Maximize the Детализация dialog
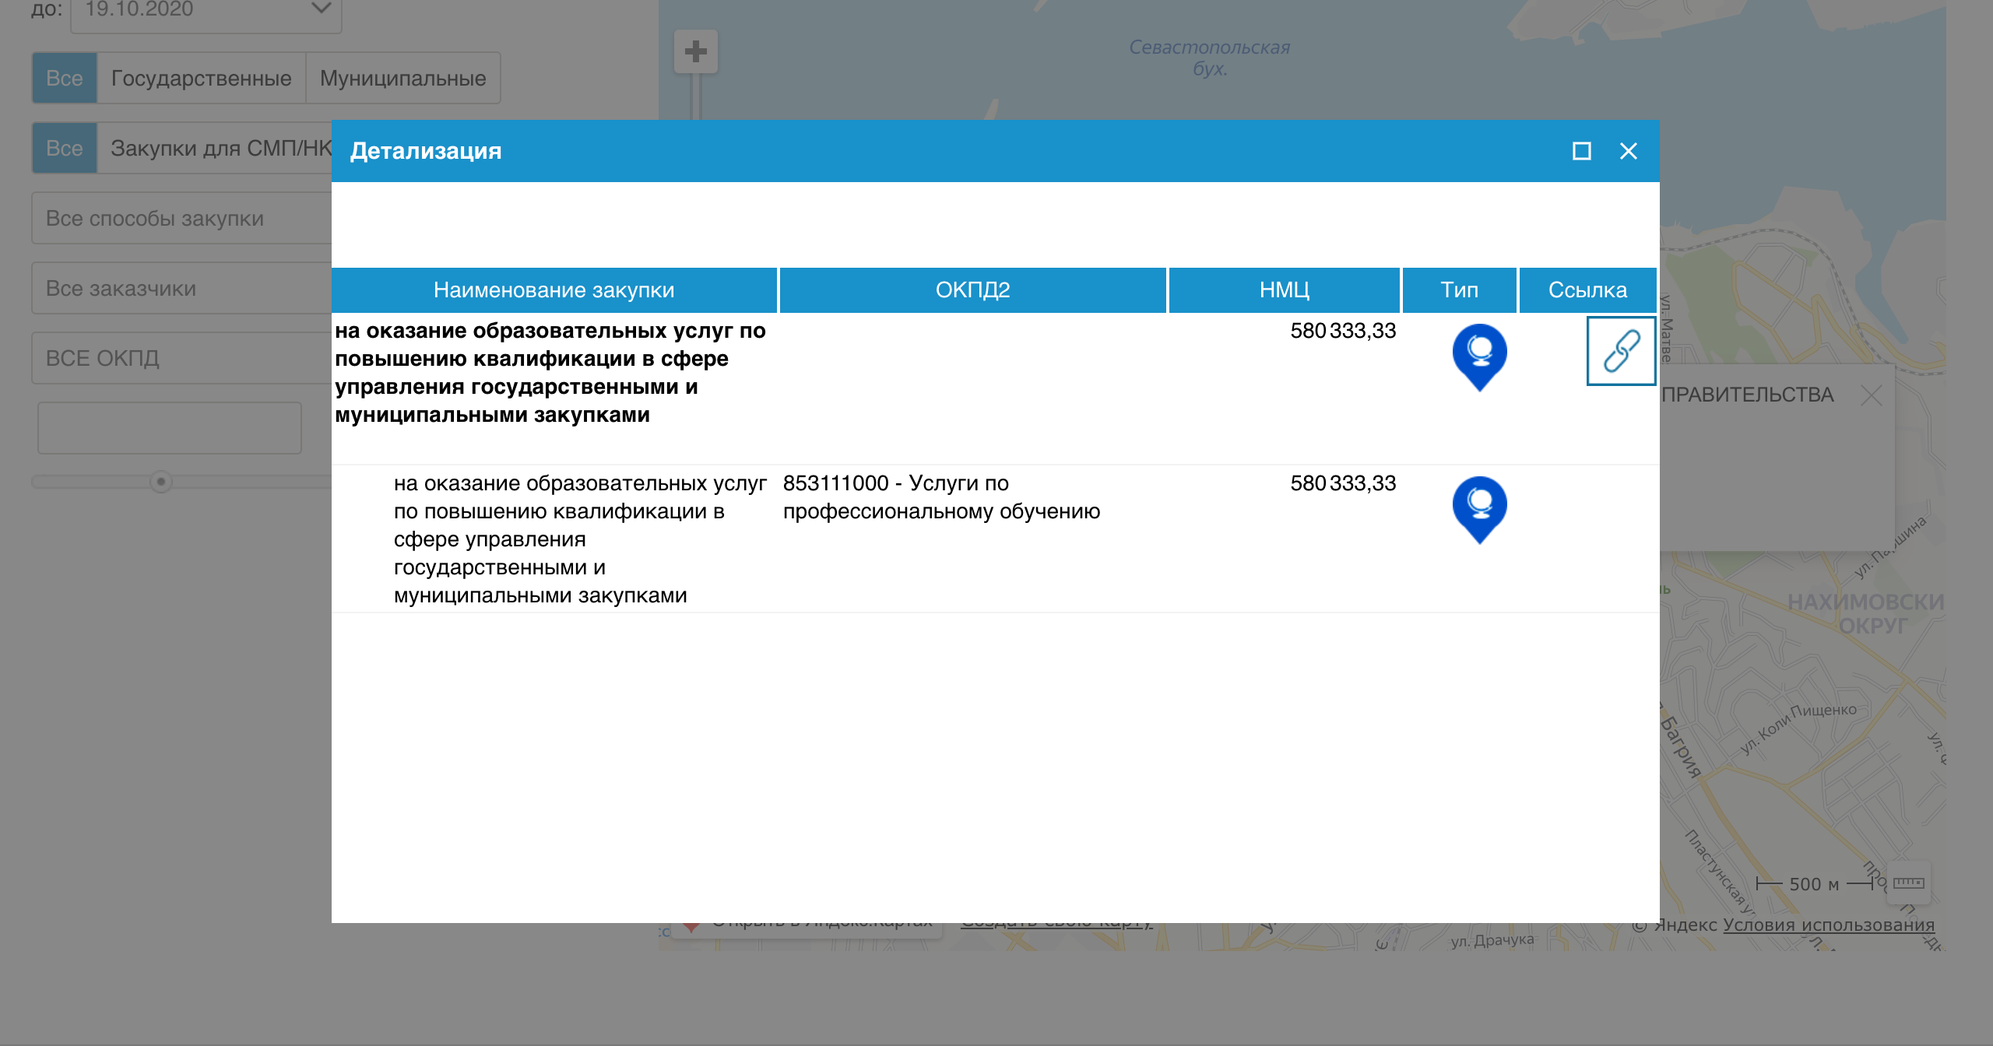 (1581, 151)
